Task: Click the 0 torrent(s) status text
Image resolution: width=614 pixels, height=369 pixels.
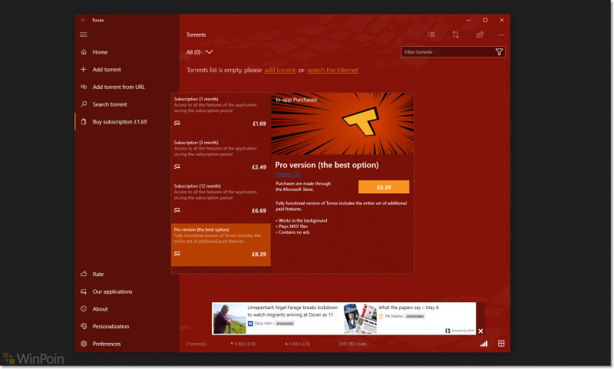Action: pyautogui.click(x=196, y=344)
